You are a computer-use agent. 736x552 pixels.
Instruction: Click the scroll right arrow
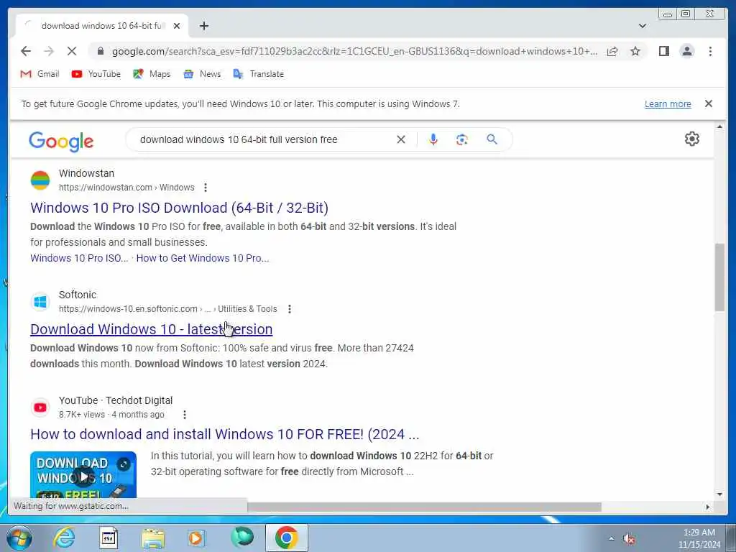[x=708, y=507]
